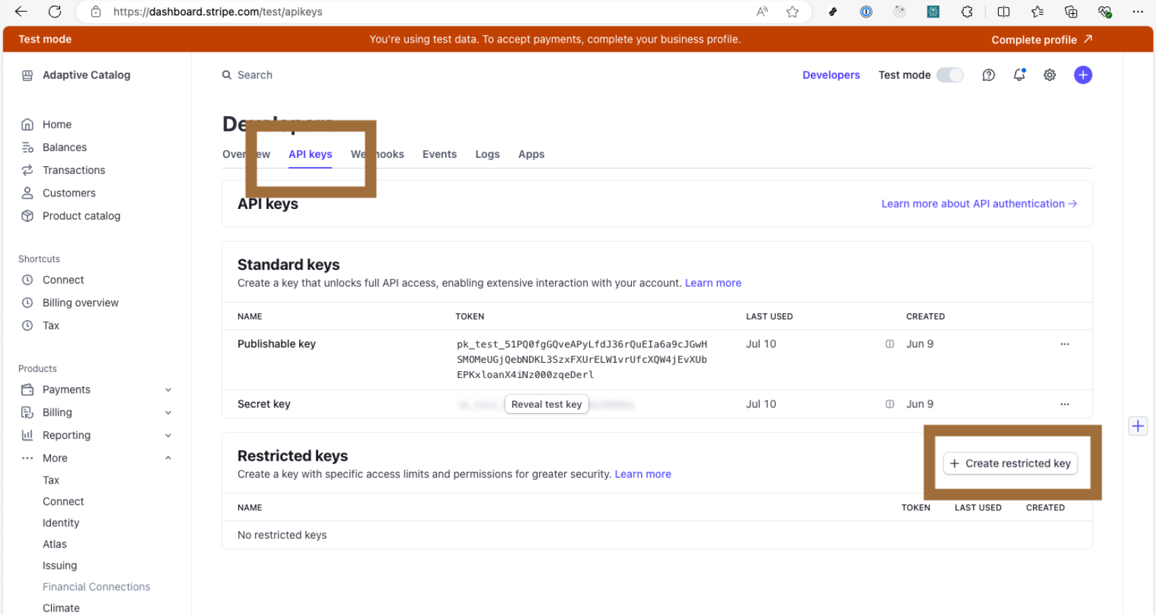The image size is (1156, 615).
Task: Open Connect under More section
Action: pos(63,502)
